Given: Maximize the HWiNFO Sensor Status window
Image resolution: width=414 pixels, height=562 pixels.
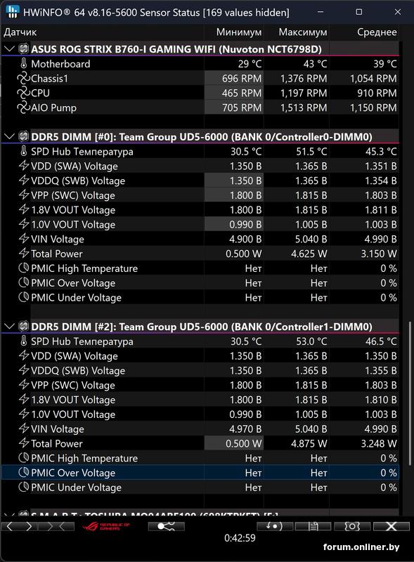Looking at the screenshot, I should tap(358, 12).
